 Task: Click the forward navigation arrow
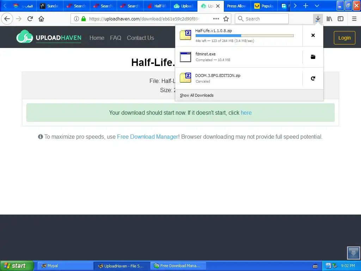click(19, 19)
